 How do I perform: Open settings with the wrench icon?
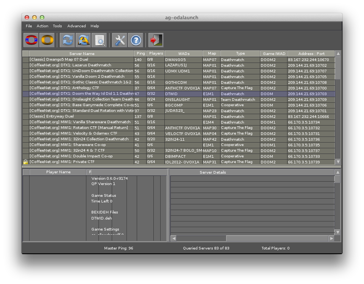[120, 40]
